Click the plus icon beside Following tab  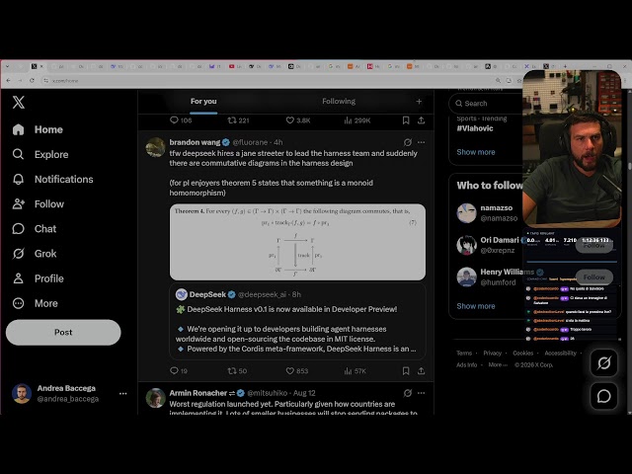[419, 101]
